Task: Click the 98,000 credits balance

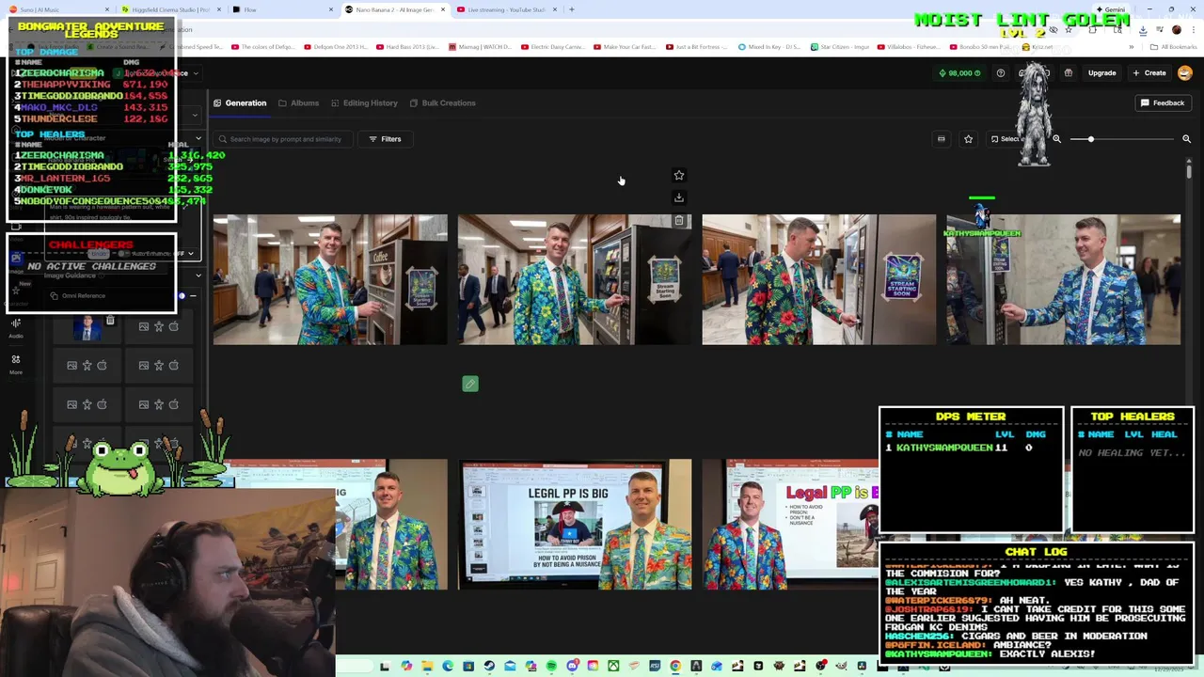Action: click(959, 73)
